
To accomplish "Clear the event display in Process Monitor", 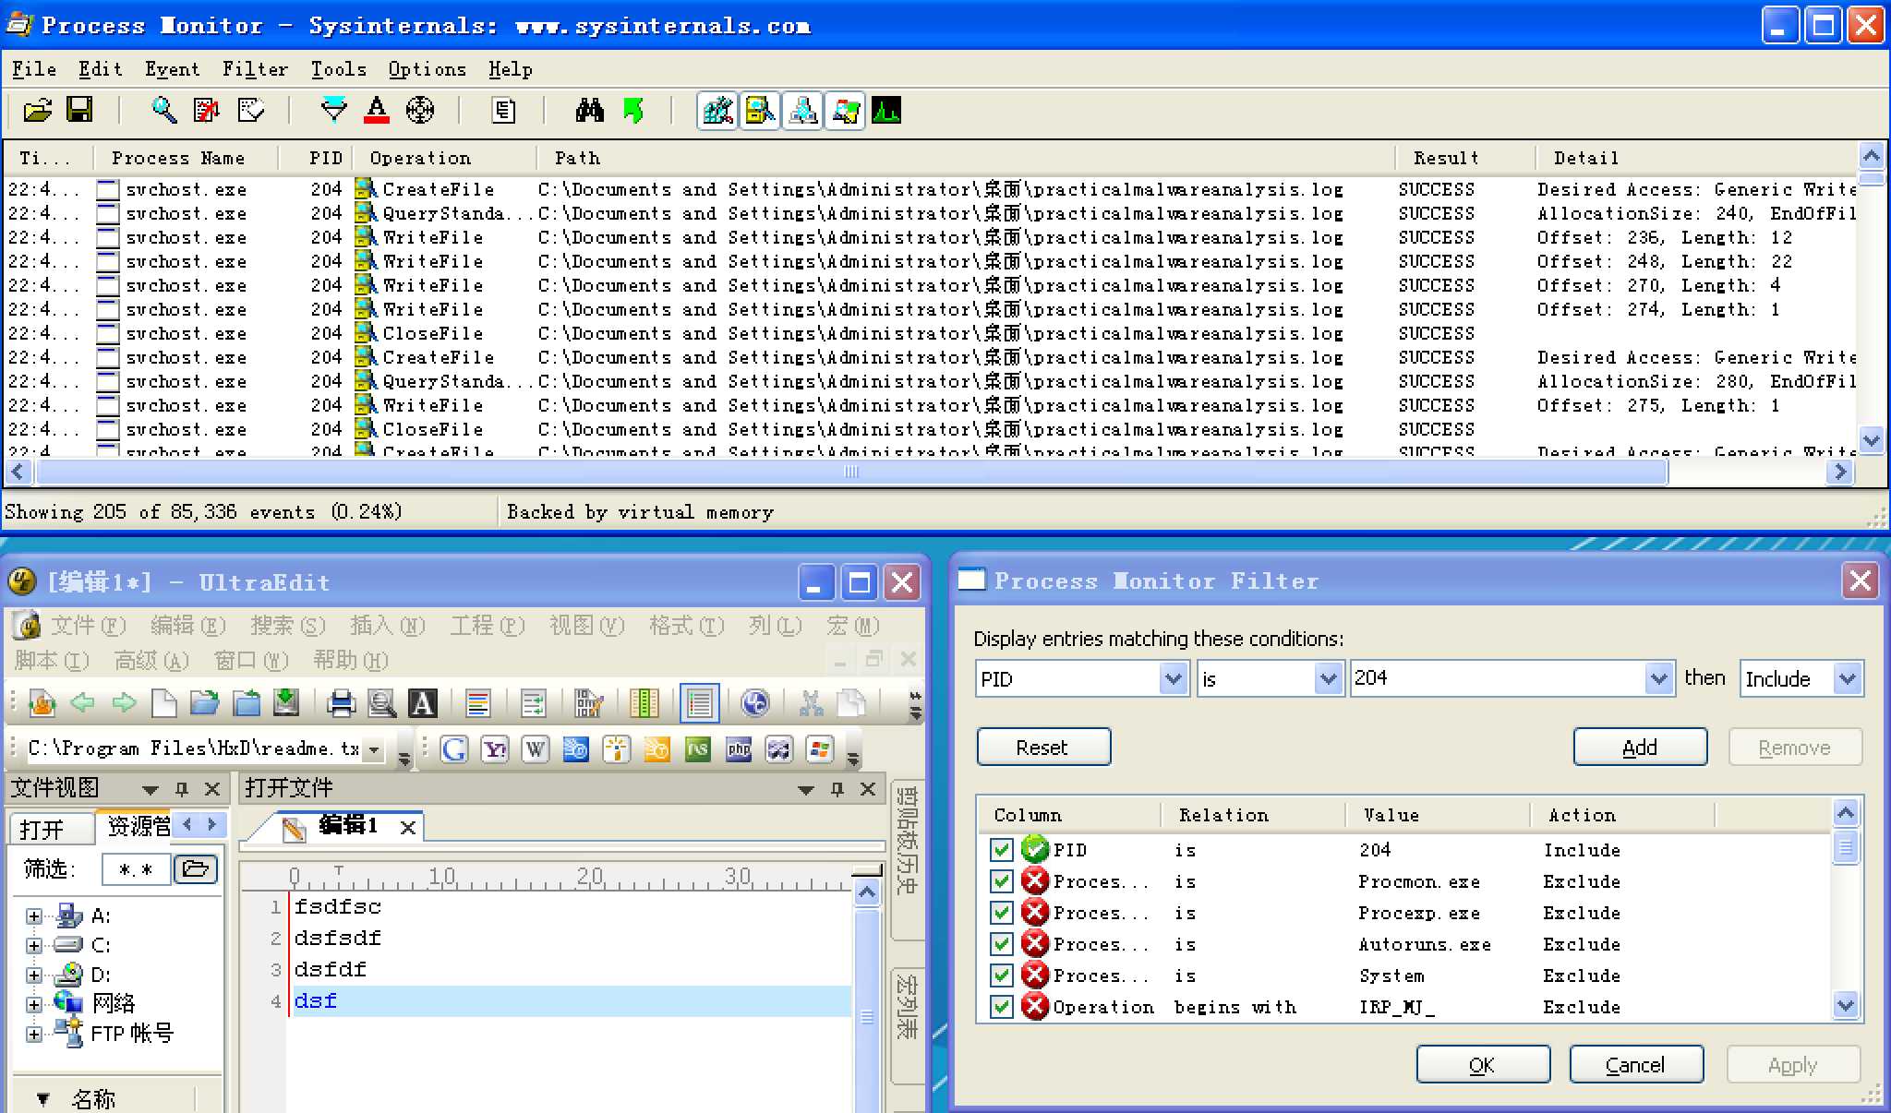I will click(250, 112).
